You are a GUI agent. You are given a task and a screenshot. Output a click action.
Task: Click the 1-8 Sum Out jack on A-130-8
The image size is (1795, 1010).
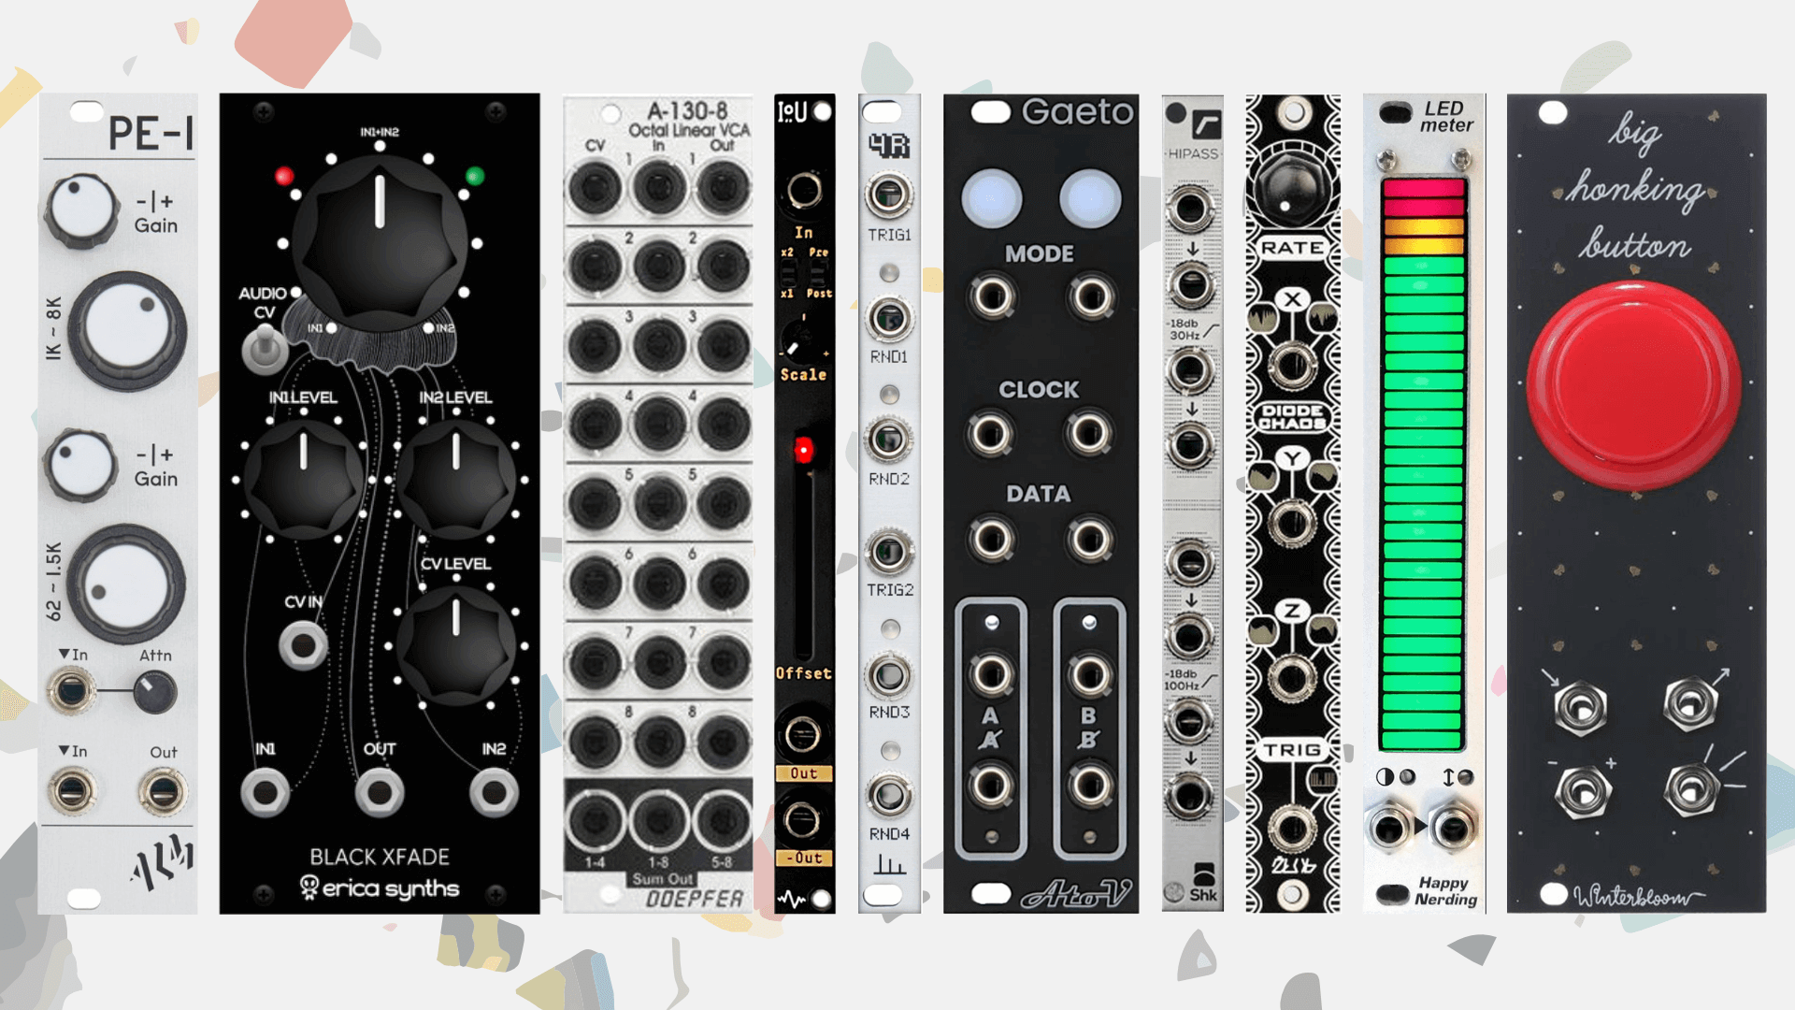point(658,821)
